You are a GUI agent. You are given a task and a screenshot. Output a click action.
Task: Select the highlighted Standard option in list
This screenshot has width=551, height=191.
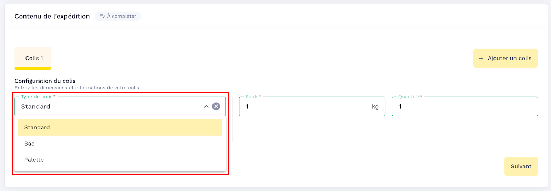[x=120, y=127]
